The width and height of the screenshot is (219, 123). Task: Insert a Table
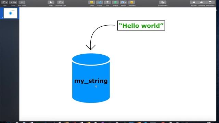click(92, 2)
